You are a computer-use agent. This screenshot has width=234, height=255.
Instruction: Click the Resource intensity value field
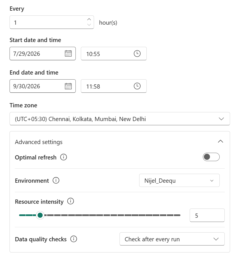207,215
